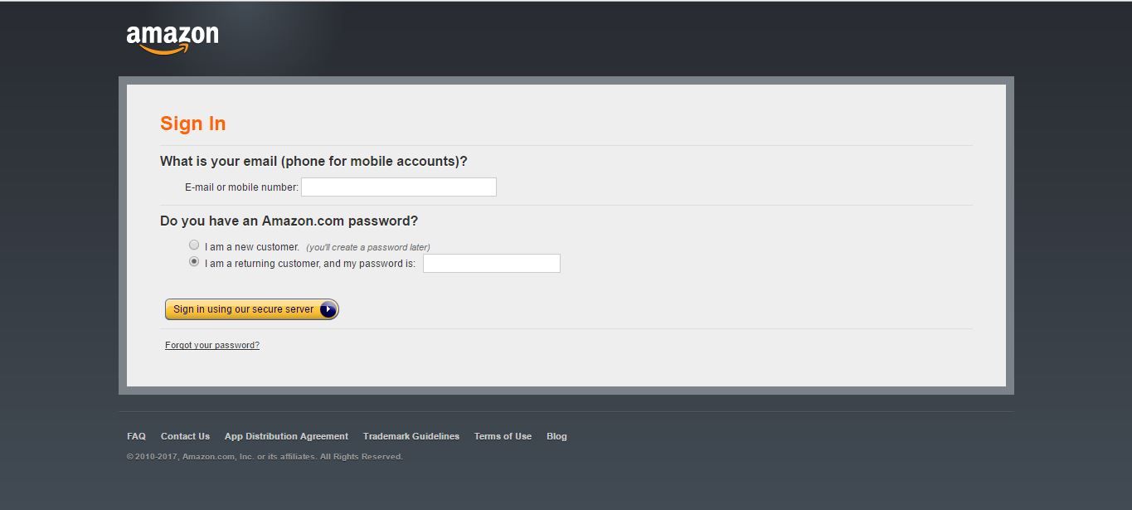Open the FAQ footer link

[x=136, y=436]
